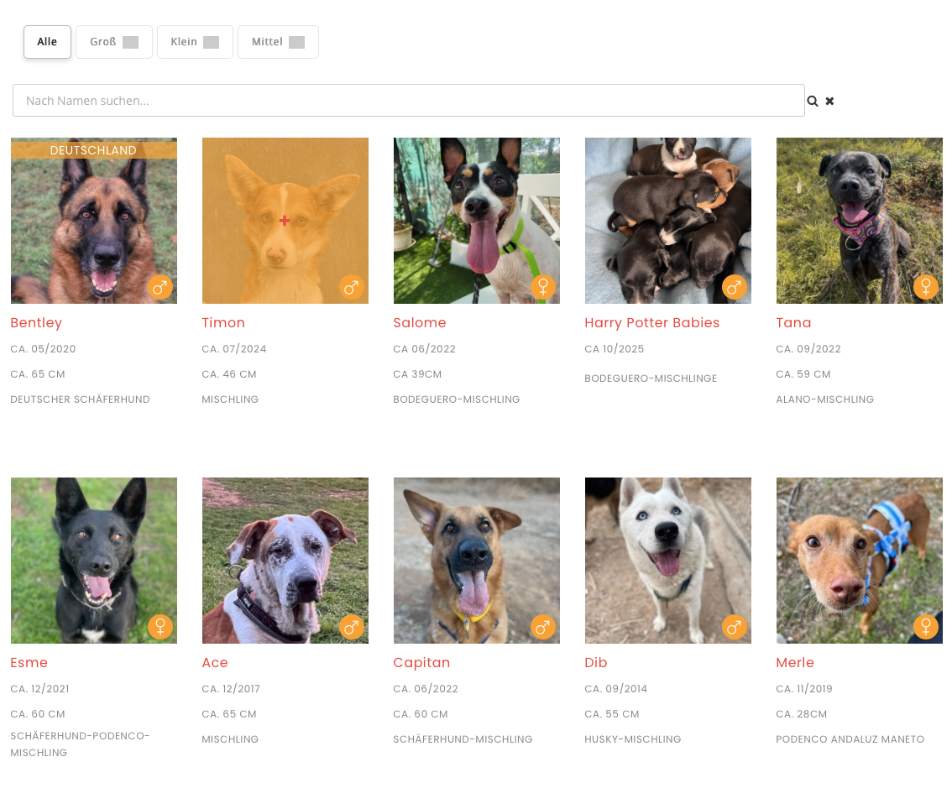Click male gender icon on Dib's photo
Image resolution: width=952 pixels, height=809 pixels.
(734, 628)
